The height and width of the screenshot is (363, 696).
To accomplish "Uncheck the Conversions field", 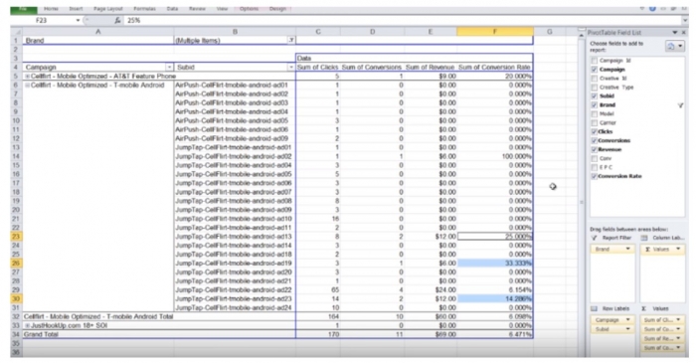I will (x=594, y=140).
